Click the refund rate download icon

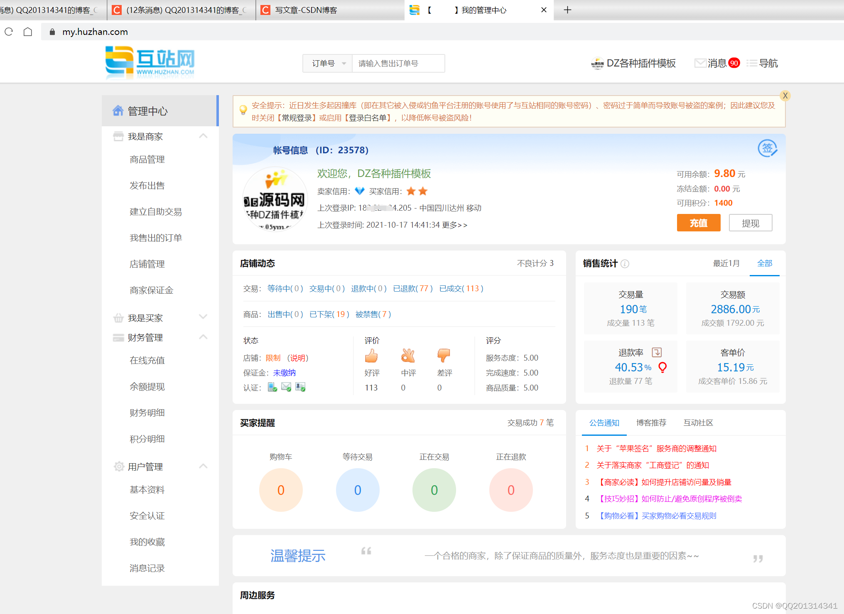[657, 352]
